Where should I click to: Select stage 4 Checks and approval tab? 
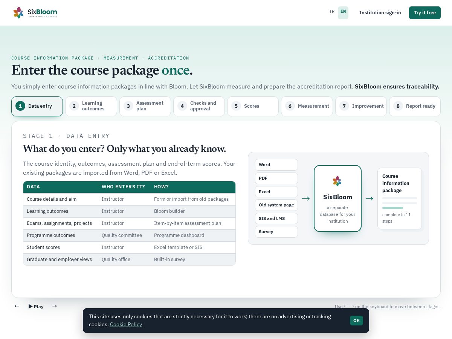tap(199, 106)
